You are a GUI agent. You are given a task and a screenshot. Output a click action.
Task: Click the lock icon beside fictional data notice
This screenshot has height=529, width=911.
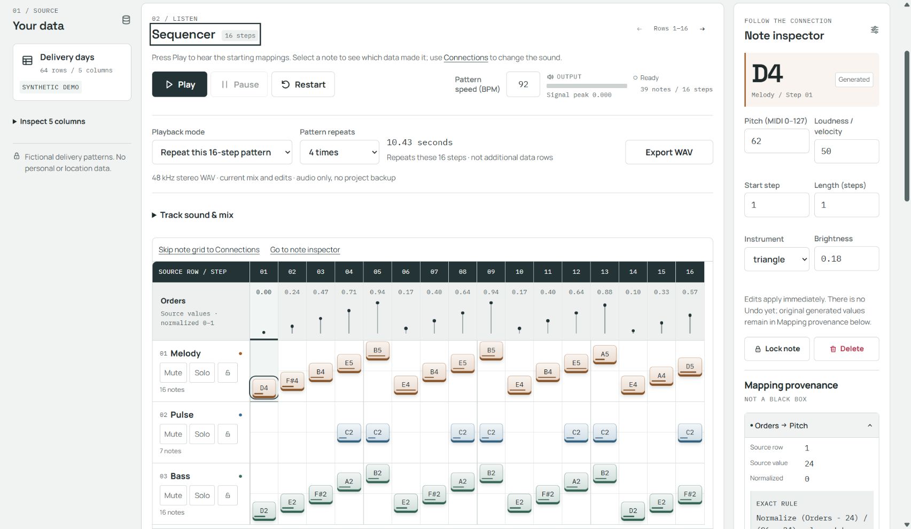[17, 156]
